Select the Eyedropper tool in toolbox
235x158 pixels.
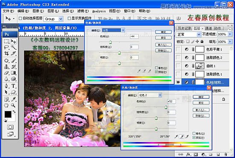[13, 99]
